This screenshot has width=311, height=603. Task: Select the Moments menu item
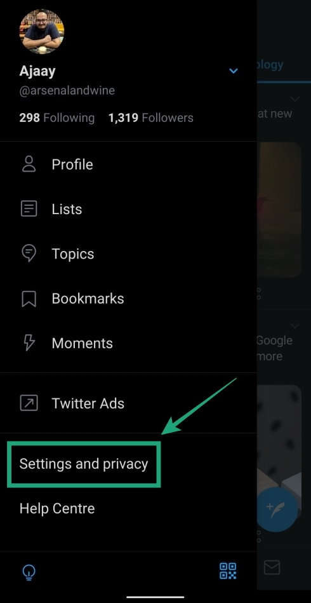point(128,343)
